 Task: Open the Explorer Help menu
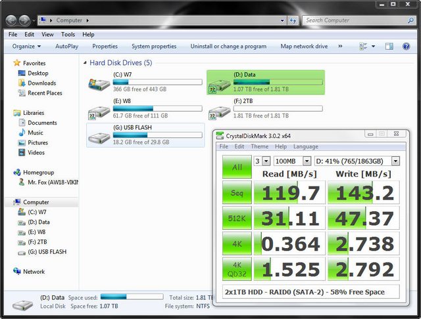[x=88, y=34]
